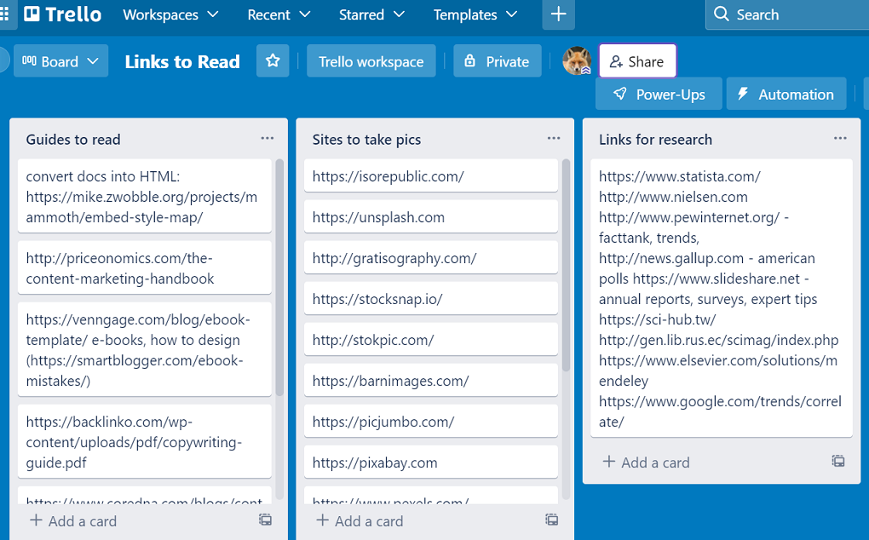
Task: Open the venngage ebook-template card
Action: tap(145, 349)
